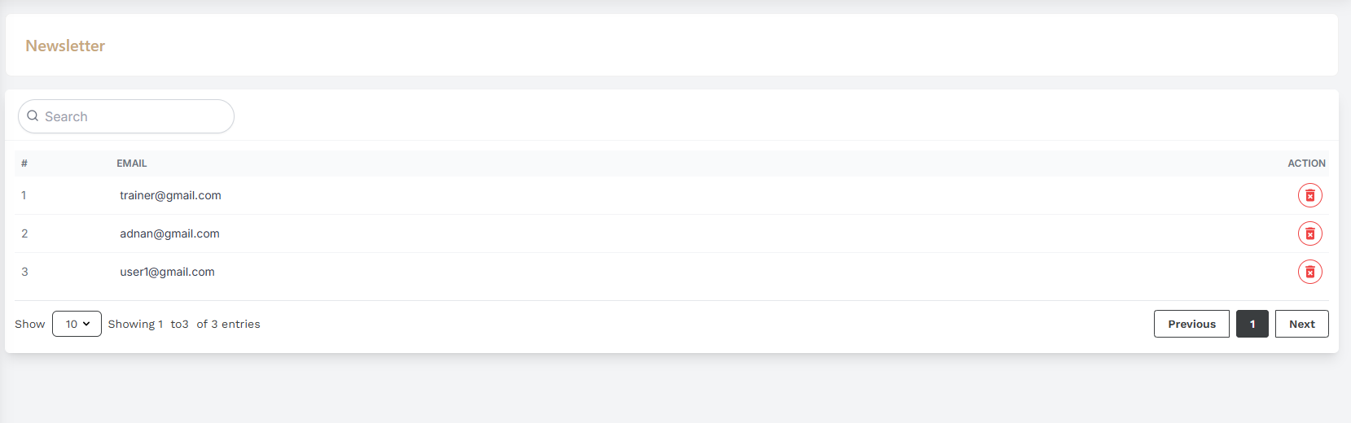This screenshot has width=1351, height=423.
Task: Sort by the EMAIL column header
Action: 132,164
